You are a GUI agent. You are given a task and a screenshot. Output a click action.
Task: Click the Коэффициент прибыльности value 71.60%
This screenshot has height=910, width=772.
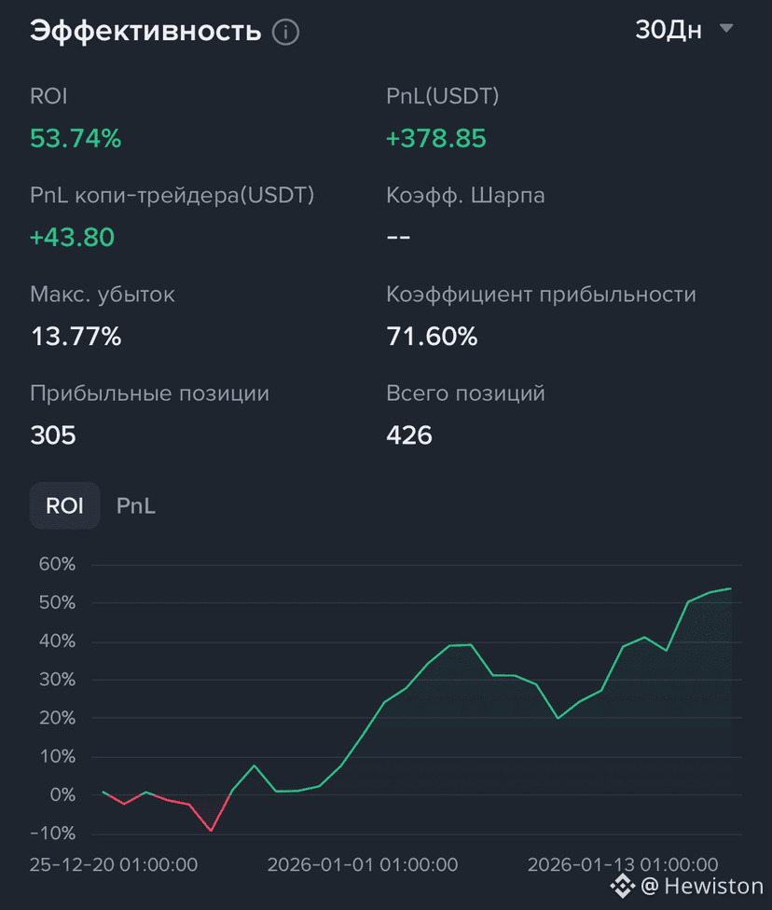point(432,336)
